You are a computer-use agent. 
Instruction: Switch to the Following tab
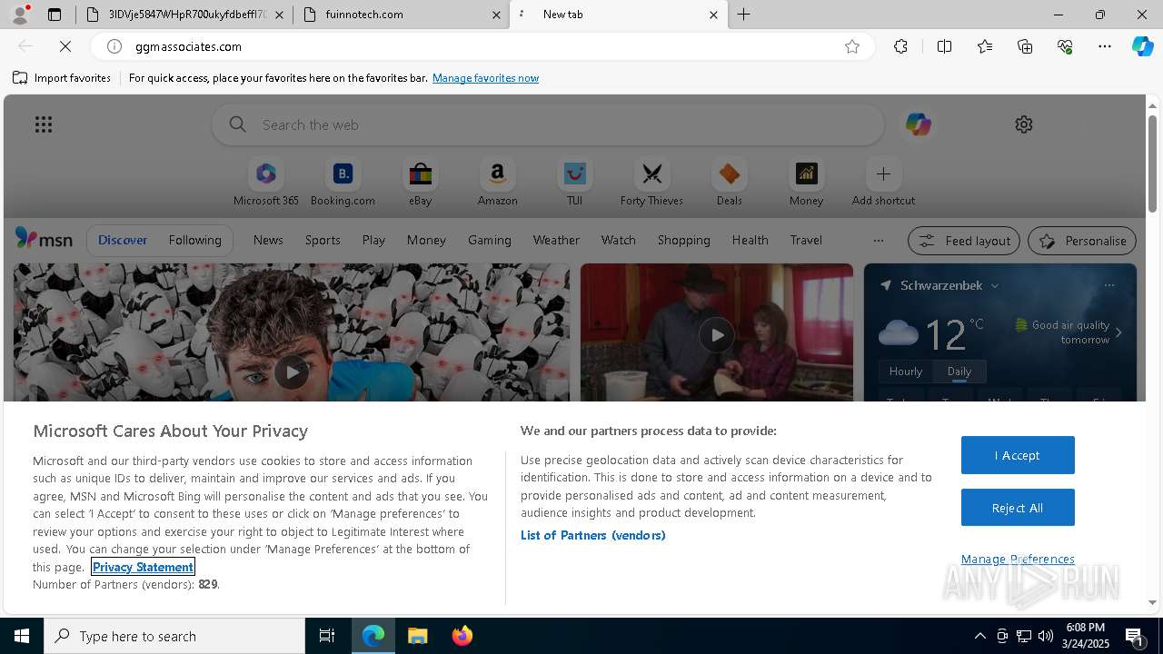coord(194,240)
